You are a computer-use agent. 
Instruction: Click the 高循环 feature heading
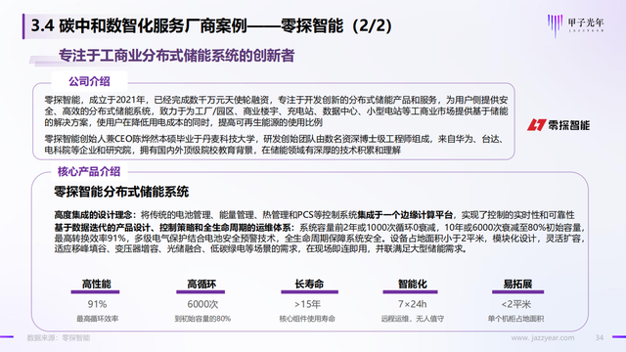[x=201, y=285]
